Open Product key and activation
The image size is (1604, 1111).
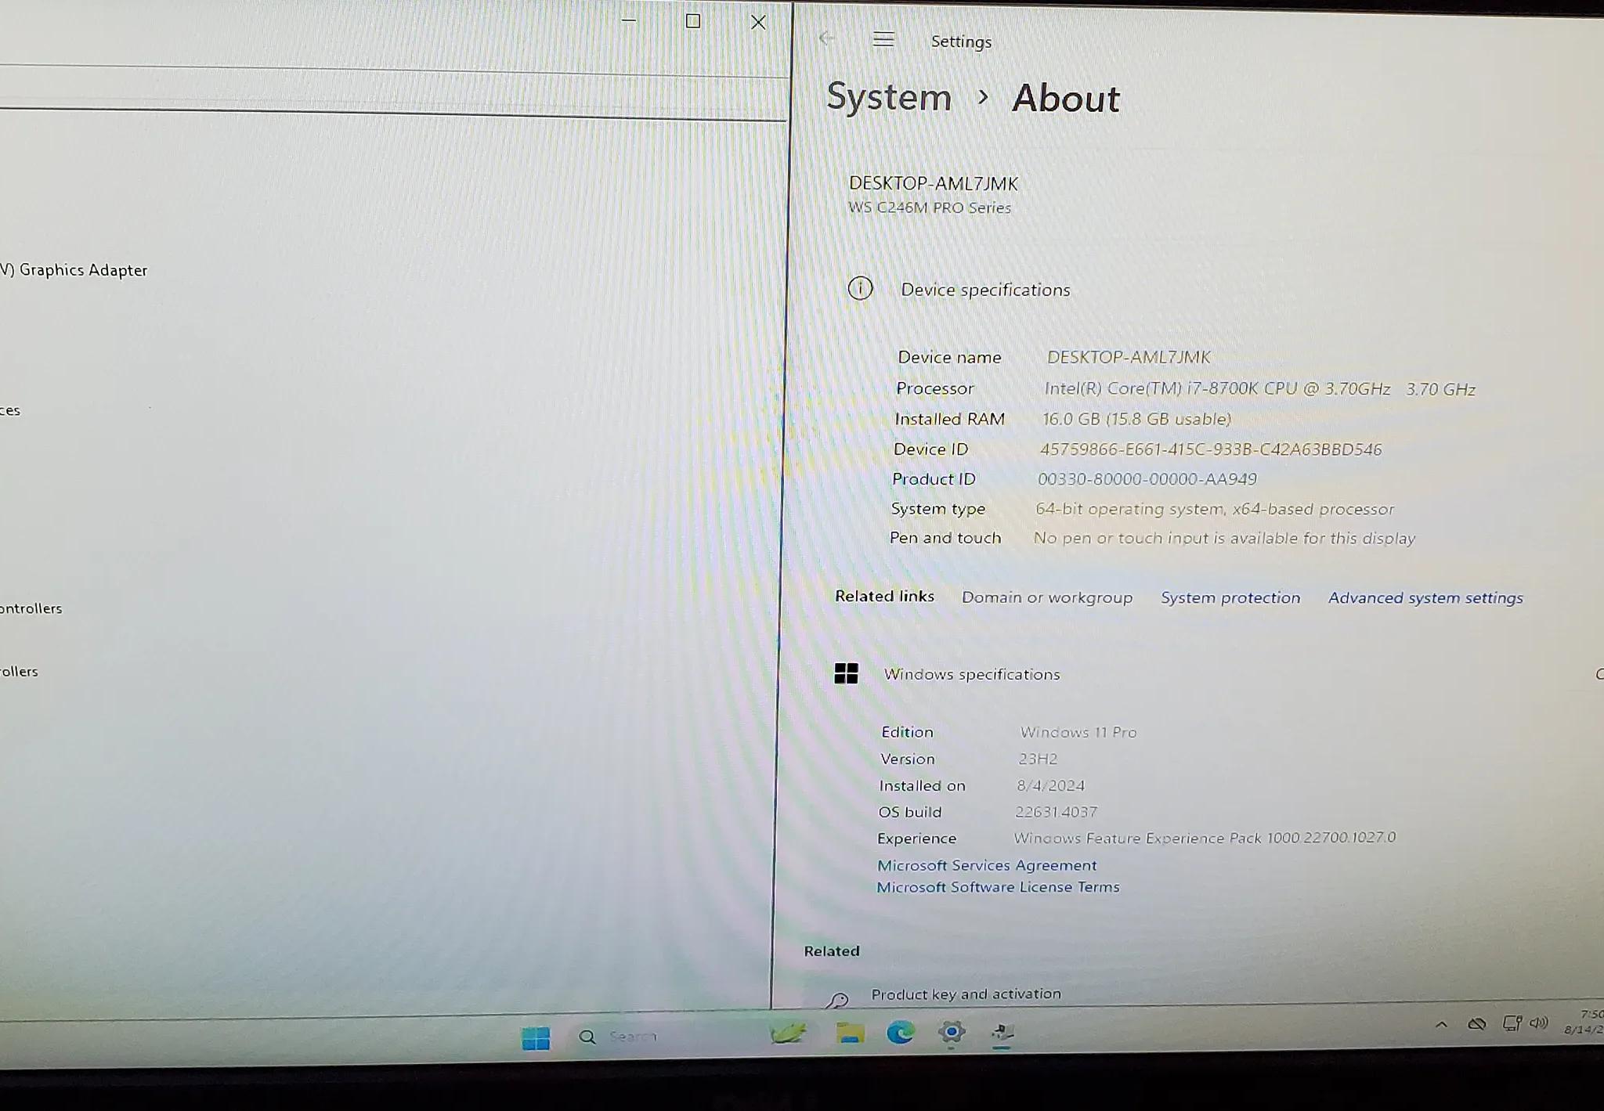click(966, 994)
